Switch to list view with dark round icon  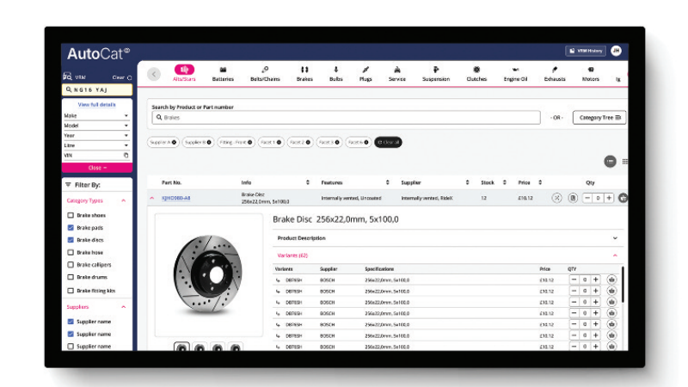pos(610,162)
